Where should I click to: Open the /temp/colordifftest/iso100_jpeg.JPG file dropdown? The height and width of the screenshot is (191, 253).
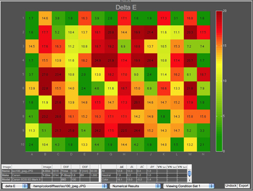point(69,186)
